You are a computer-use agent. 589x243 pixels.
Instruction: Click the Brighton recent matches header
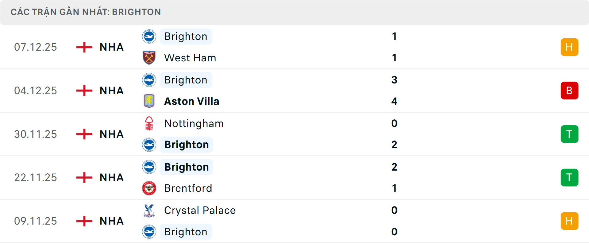pyautogui.click(x=86, y=12)
